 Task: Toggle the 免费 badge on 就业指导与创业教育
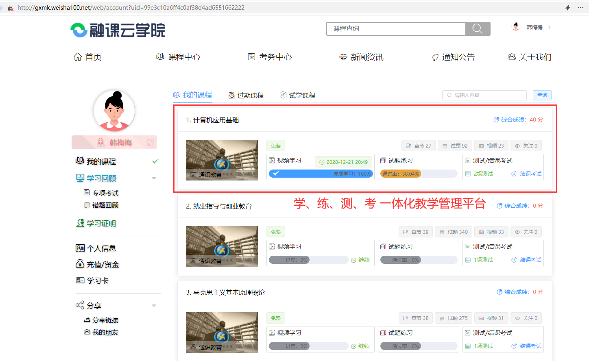pos(275,231)
